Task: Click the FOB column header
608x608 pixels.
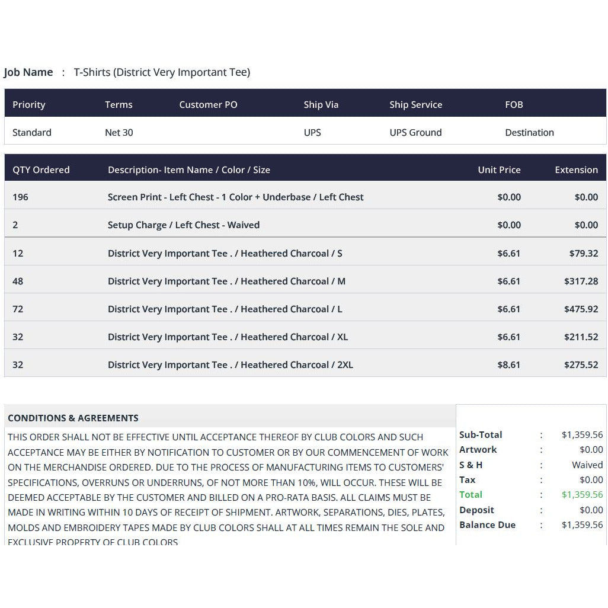Action: click(514, 105)
